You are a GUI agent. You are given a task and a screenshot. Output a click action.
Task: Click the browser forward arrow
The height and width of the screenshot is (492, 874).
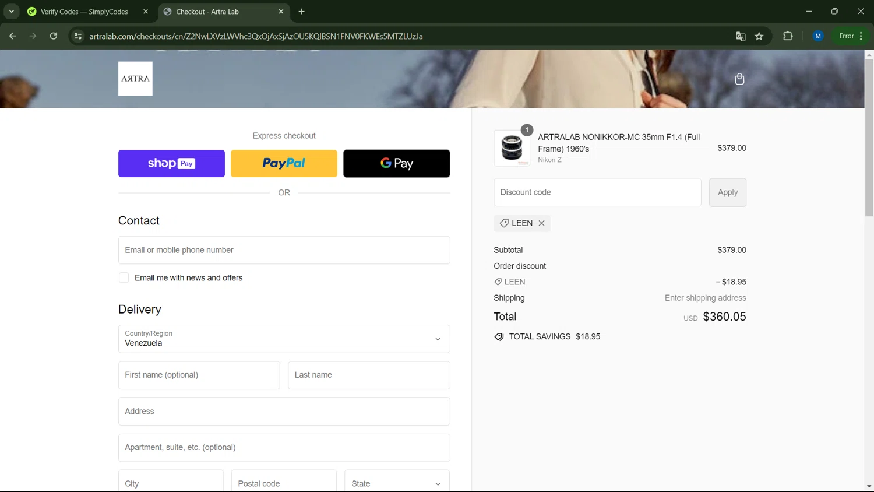(x=33, y=36)
